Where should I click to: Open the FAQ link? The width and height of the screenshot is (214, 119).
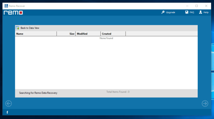[192, 12]
